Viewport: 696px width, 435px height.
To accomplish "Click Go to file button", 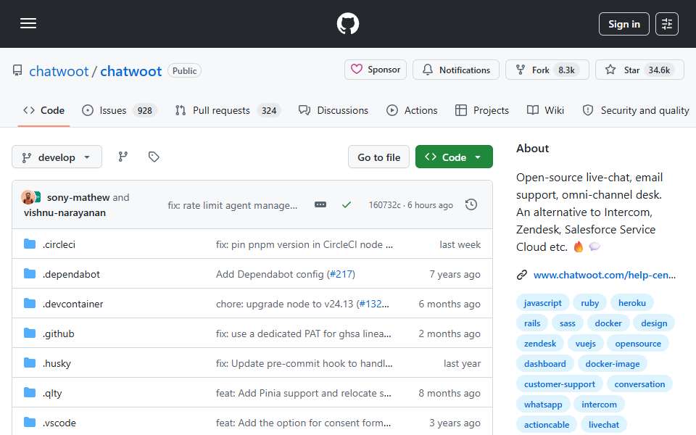I will click(378, 157).
